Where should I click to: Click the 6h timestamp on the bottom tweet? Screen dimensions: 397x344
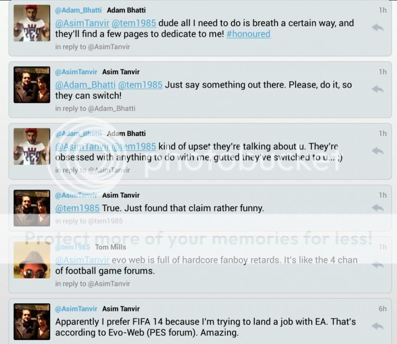383,309
